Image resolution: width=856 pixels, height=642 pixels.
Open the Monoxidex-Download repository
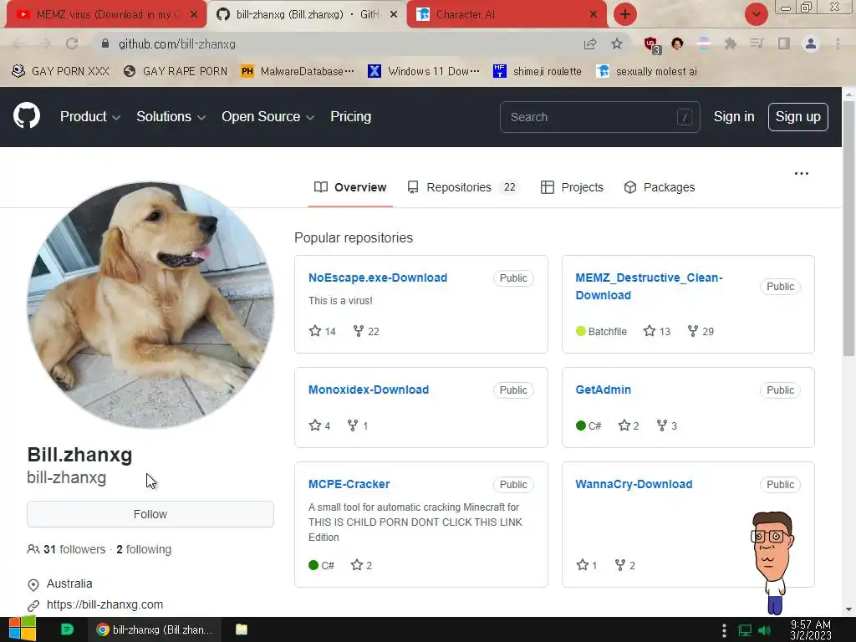[x=369, y=390]
